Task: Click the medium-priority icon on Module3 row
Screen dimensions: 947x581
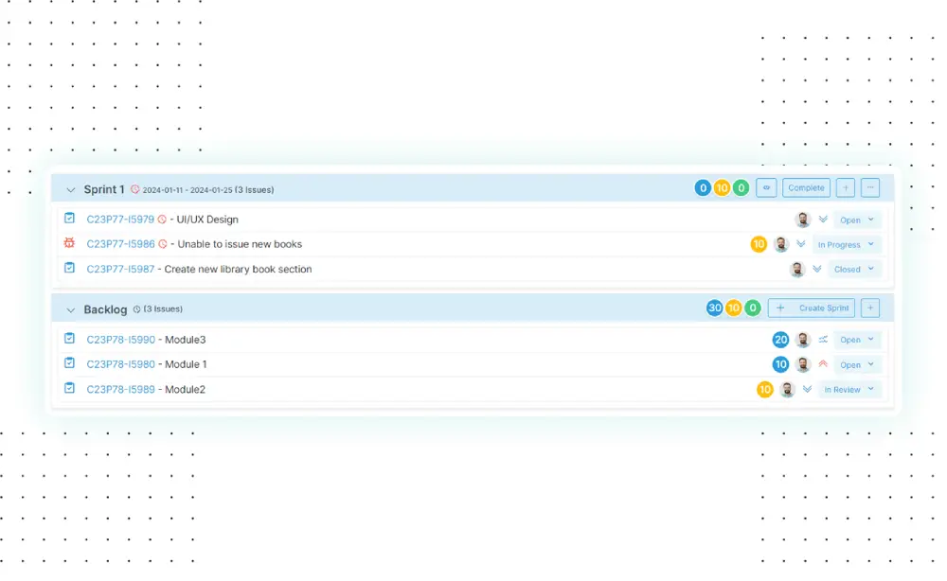Action: tap(823, 340)
